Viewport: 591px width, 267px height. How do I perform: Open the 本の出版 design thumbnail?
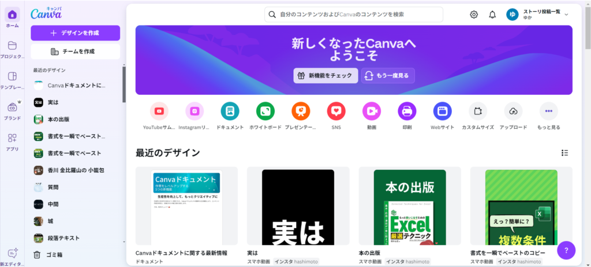409,206
